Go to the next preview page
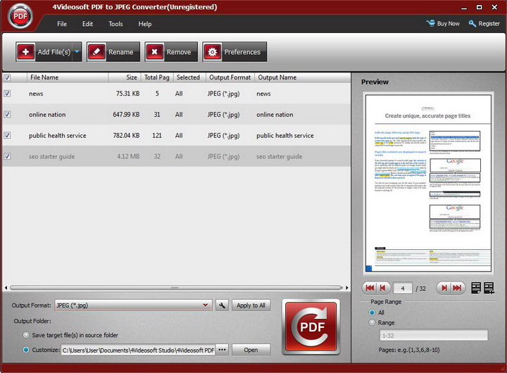 click(x=444, y=288)
